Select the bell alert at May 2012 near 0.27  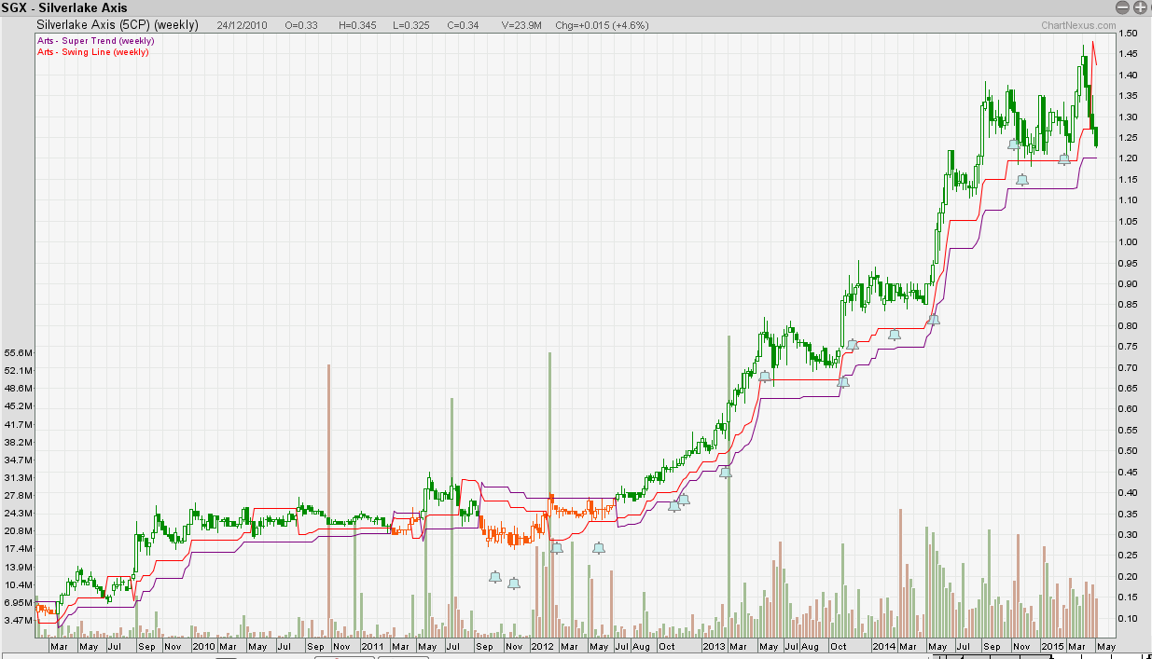pyautogui.click(x=599, y=548)
